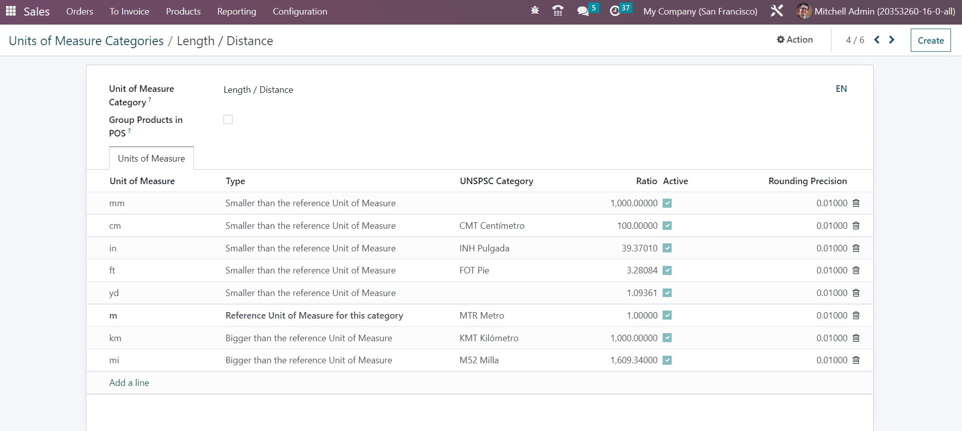Click the Create button
962x431 pixels.
click(930, 41)
